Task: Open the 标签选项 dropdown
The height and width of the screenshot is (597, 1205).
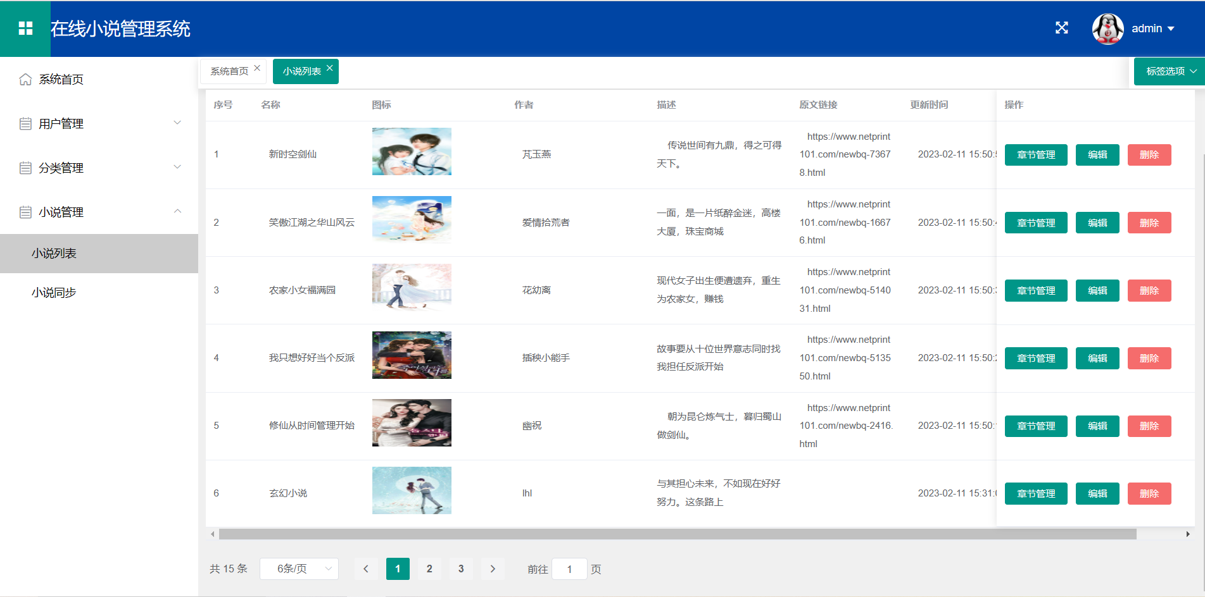Action: coord(1169,71)
